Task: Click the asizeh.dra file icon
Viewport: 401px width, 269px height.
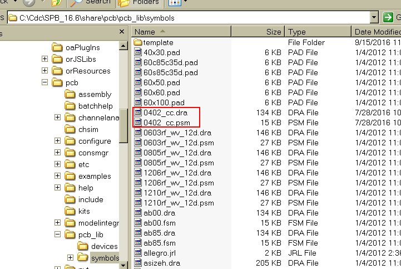Action: pos(138,263)
